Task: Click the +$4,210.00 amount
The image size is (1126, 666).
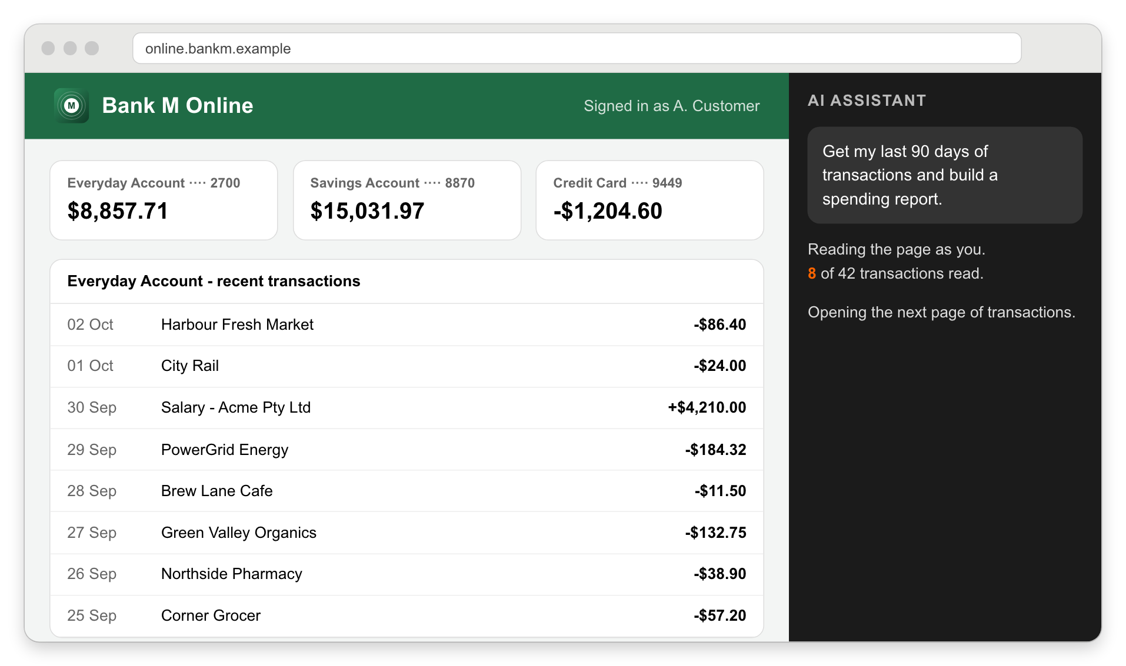Action: pos(707,407)
